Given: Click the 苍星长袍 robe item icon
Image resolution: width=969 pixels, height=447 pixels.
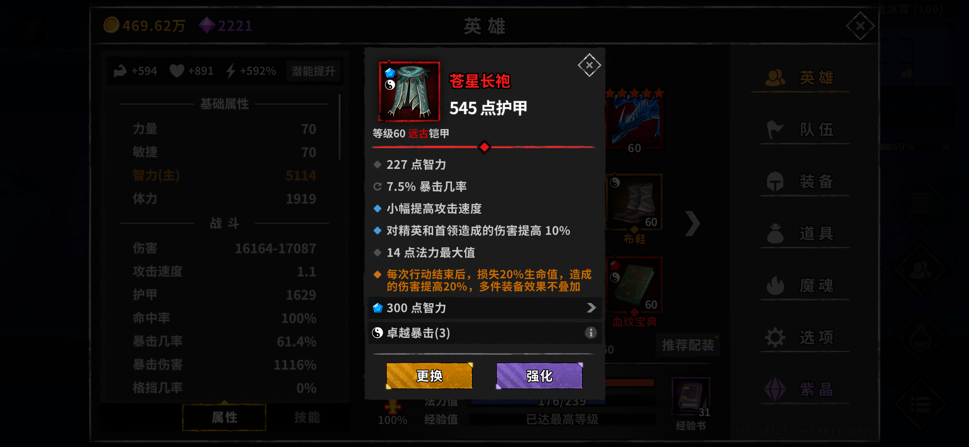Looking at the screenshot, I should 409,91.
